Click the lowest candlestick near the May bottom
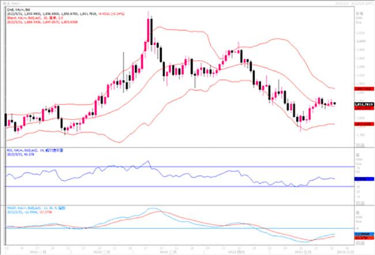The width and height of the screenshot is (375, 255). [301, 123]
